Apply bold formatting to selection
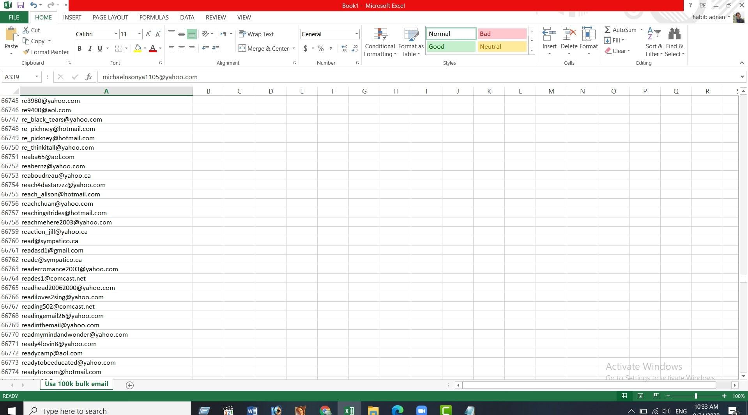Image resolution: width=748 pixels, height=415 pixels. [80, 48]
